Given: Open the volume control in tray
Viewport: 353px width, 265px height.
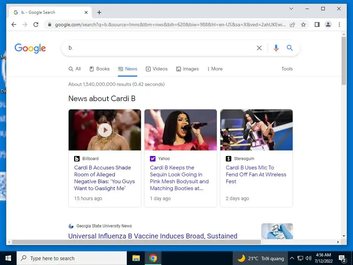Looking at the screenshot, I should pos(309,258).
